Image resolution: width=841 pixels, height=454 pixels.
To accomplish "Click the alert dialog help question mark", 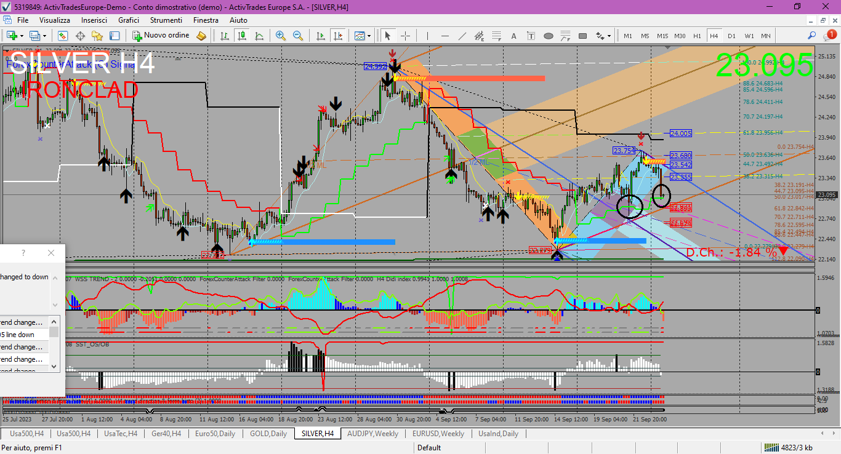I will click(23, 253).
